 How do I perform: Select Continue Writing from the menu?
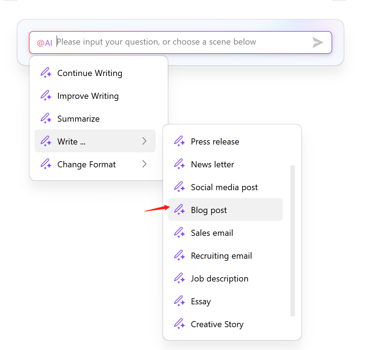(90, 73)
